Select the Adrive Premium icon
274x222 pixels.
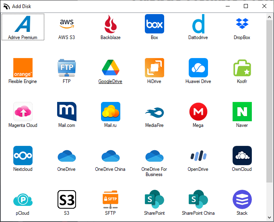coord(23,24)
